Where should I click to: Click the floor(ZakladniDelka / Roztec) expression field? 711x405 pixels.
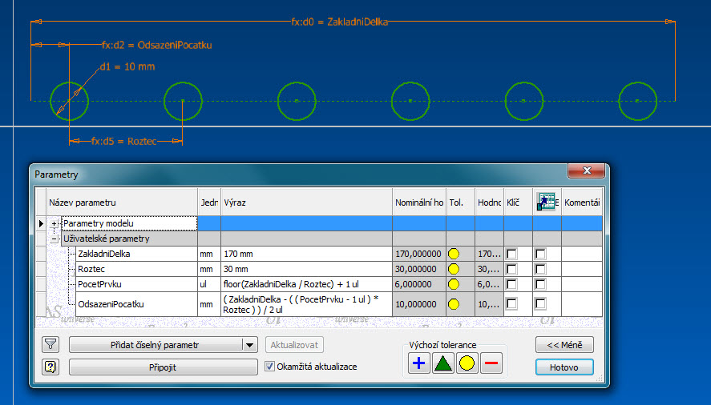point(306,284)
